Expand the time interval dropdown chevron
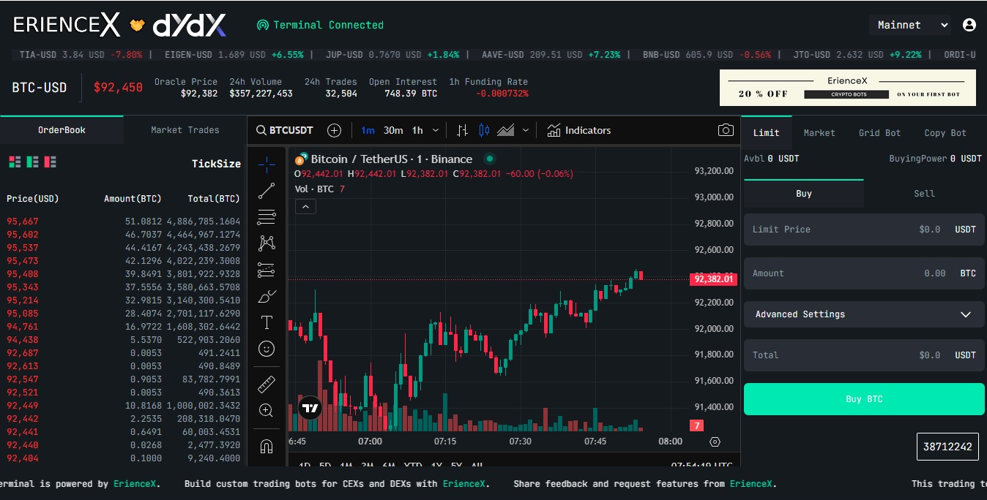The width and height of the screenshot is (987, 500). point(436,130)
